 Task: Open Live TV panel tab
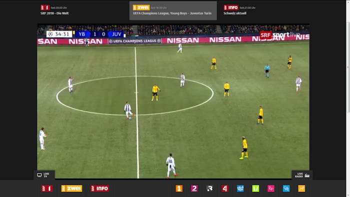[44, 175]
